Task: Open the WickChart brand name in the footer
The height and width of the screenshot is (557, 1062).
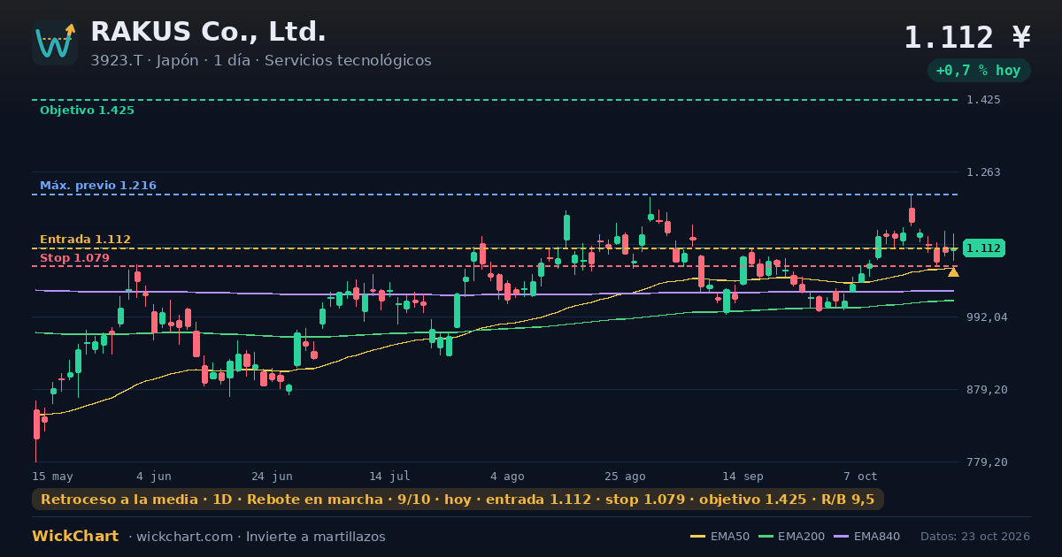Action: coord(75,537)
